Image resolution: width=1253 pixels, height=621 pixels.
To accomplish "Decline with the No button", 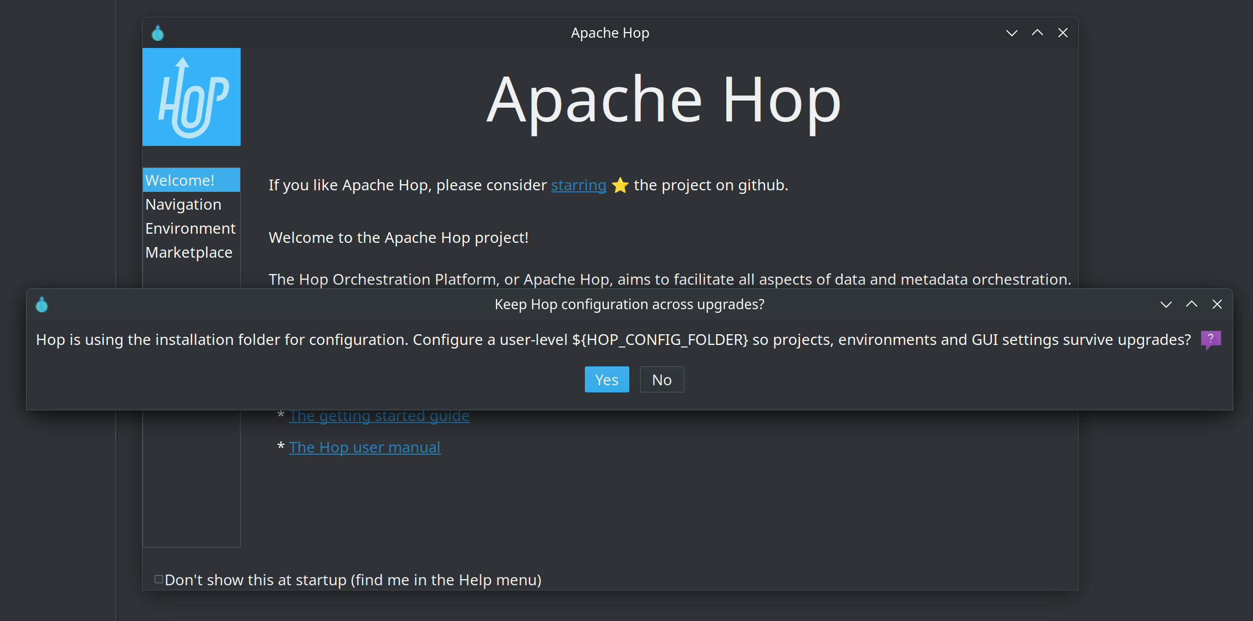I will (662, 380).
